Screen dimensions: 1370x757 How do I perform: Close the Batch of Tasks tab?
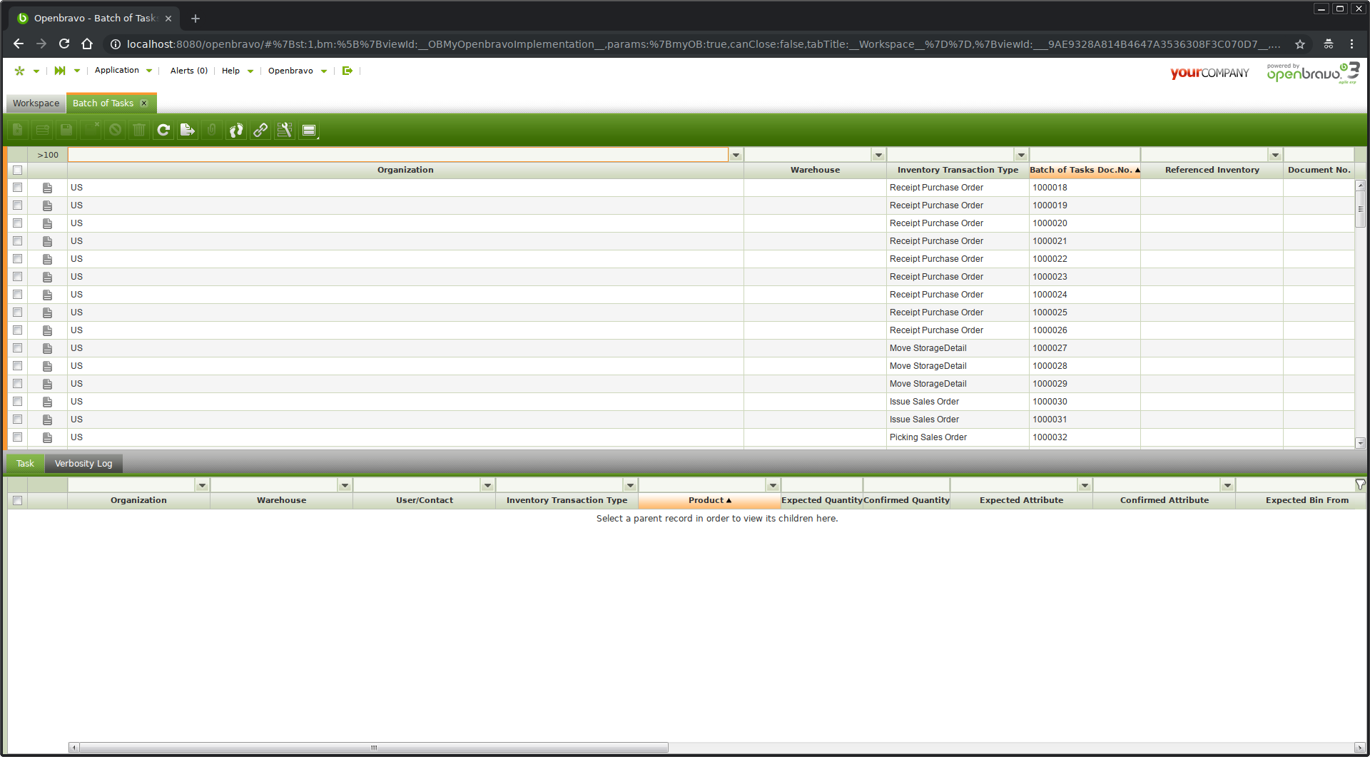pyautogui.click(x=144, y=103)
